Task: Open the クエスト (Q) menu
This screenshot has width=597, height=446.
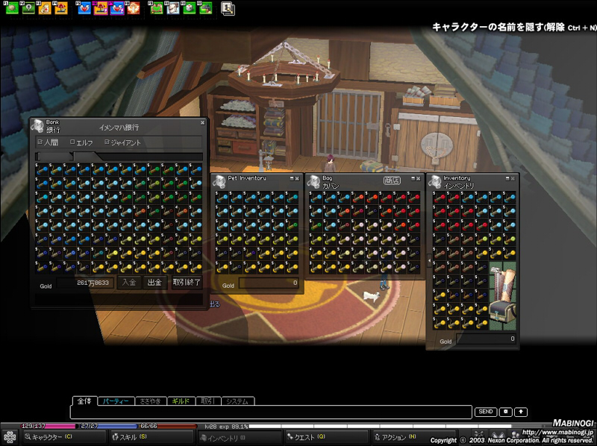Action: (x=327, y=437)
